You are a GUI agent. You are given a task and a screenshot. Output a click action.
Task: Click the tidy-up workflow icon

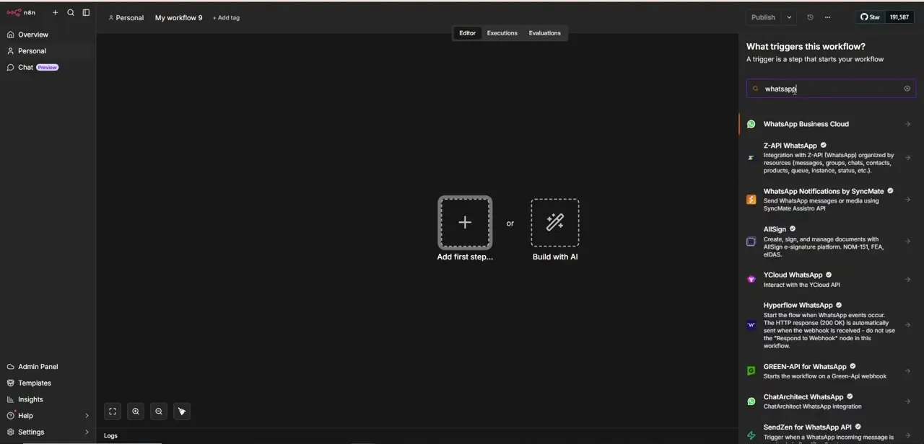pos(182,412)
